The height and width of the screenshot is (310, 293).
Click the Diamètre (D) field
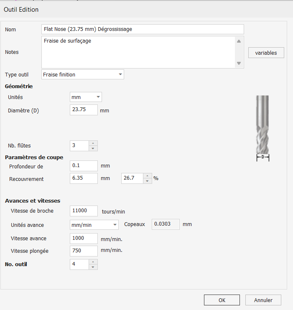click(x=84, y=110)
